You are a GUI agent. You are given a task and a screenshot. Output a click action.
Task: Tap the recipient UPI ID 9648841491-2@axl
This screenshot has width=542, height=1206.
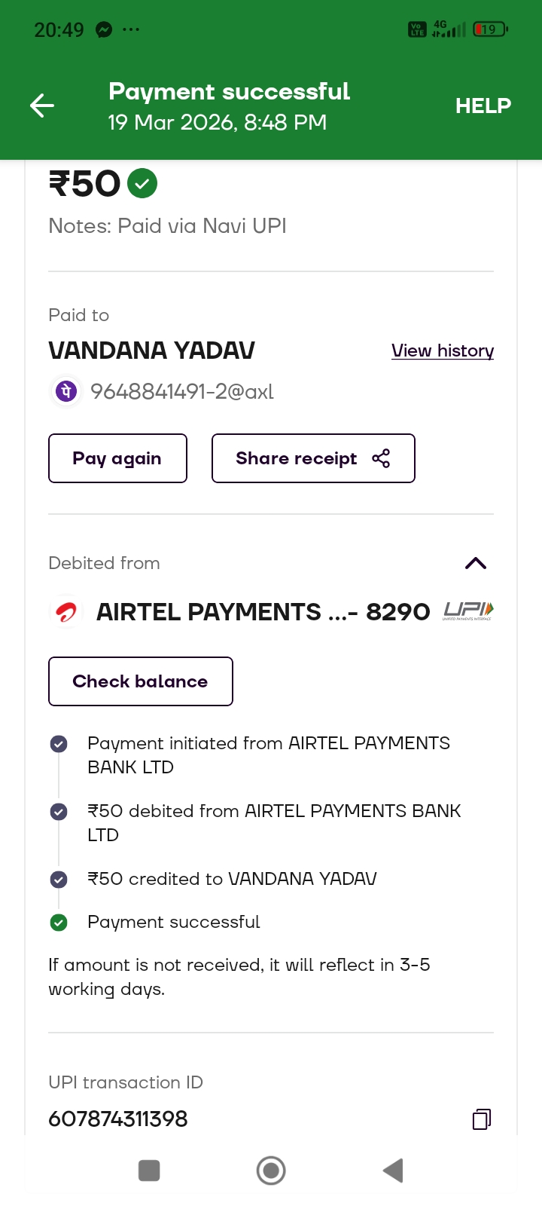point(182,392)
